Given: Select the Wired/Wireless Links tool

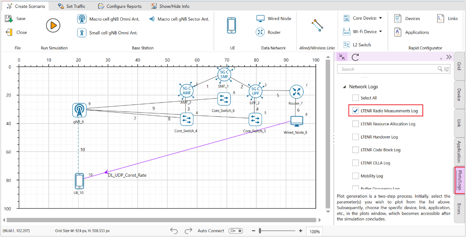Looking at the screenshot, I should coord(317,25).
